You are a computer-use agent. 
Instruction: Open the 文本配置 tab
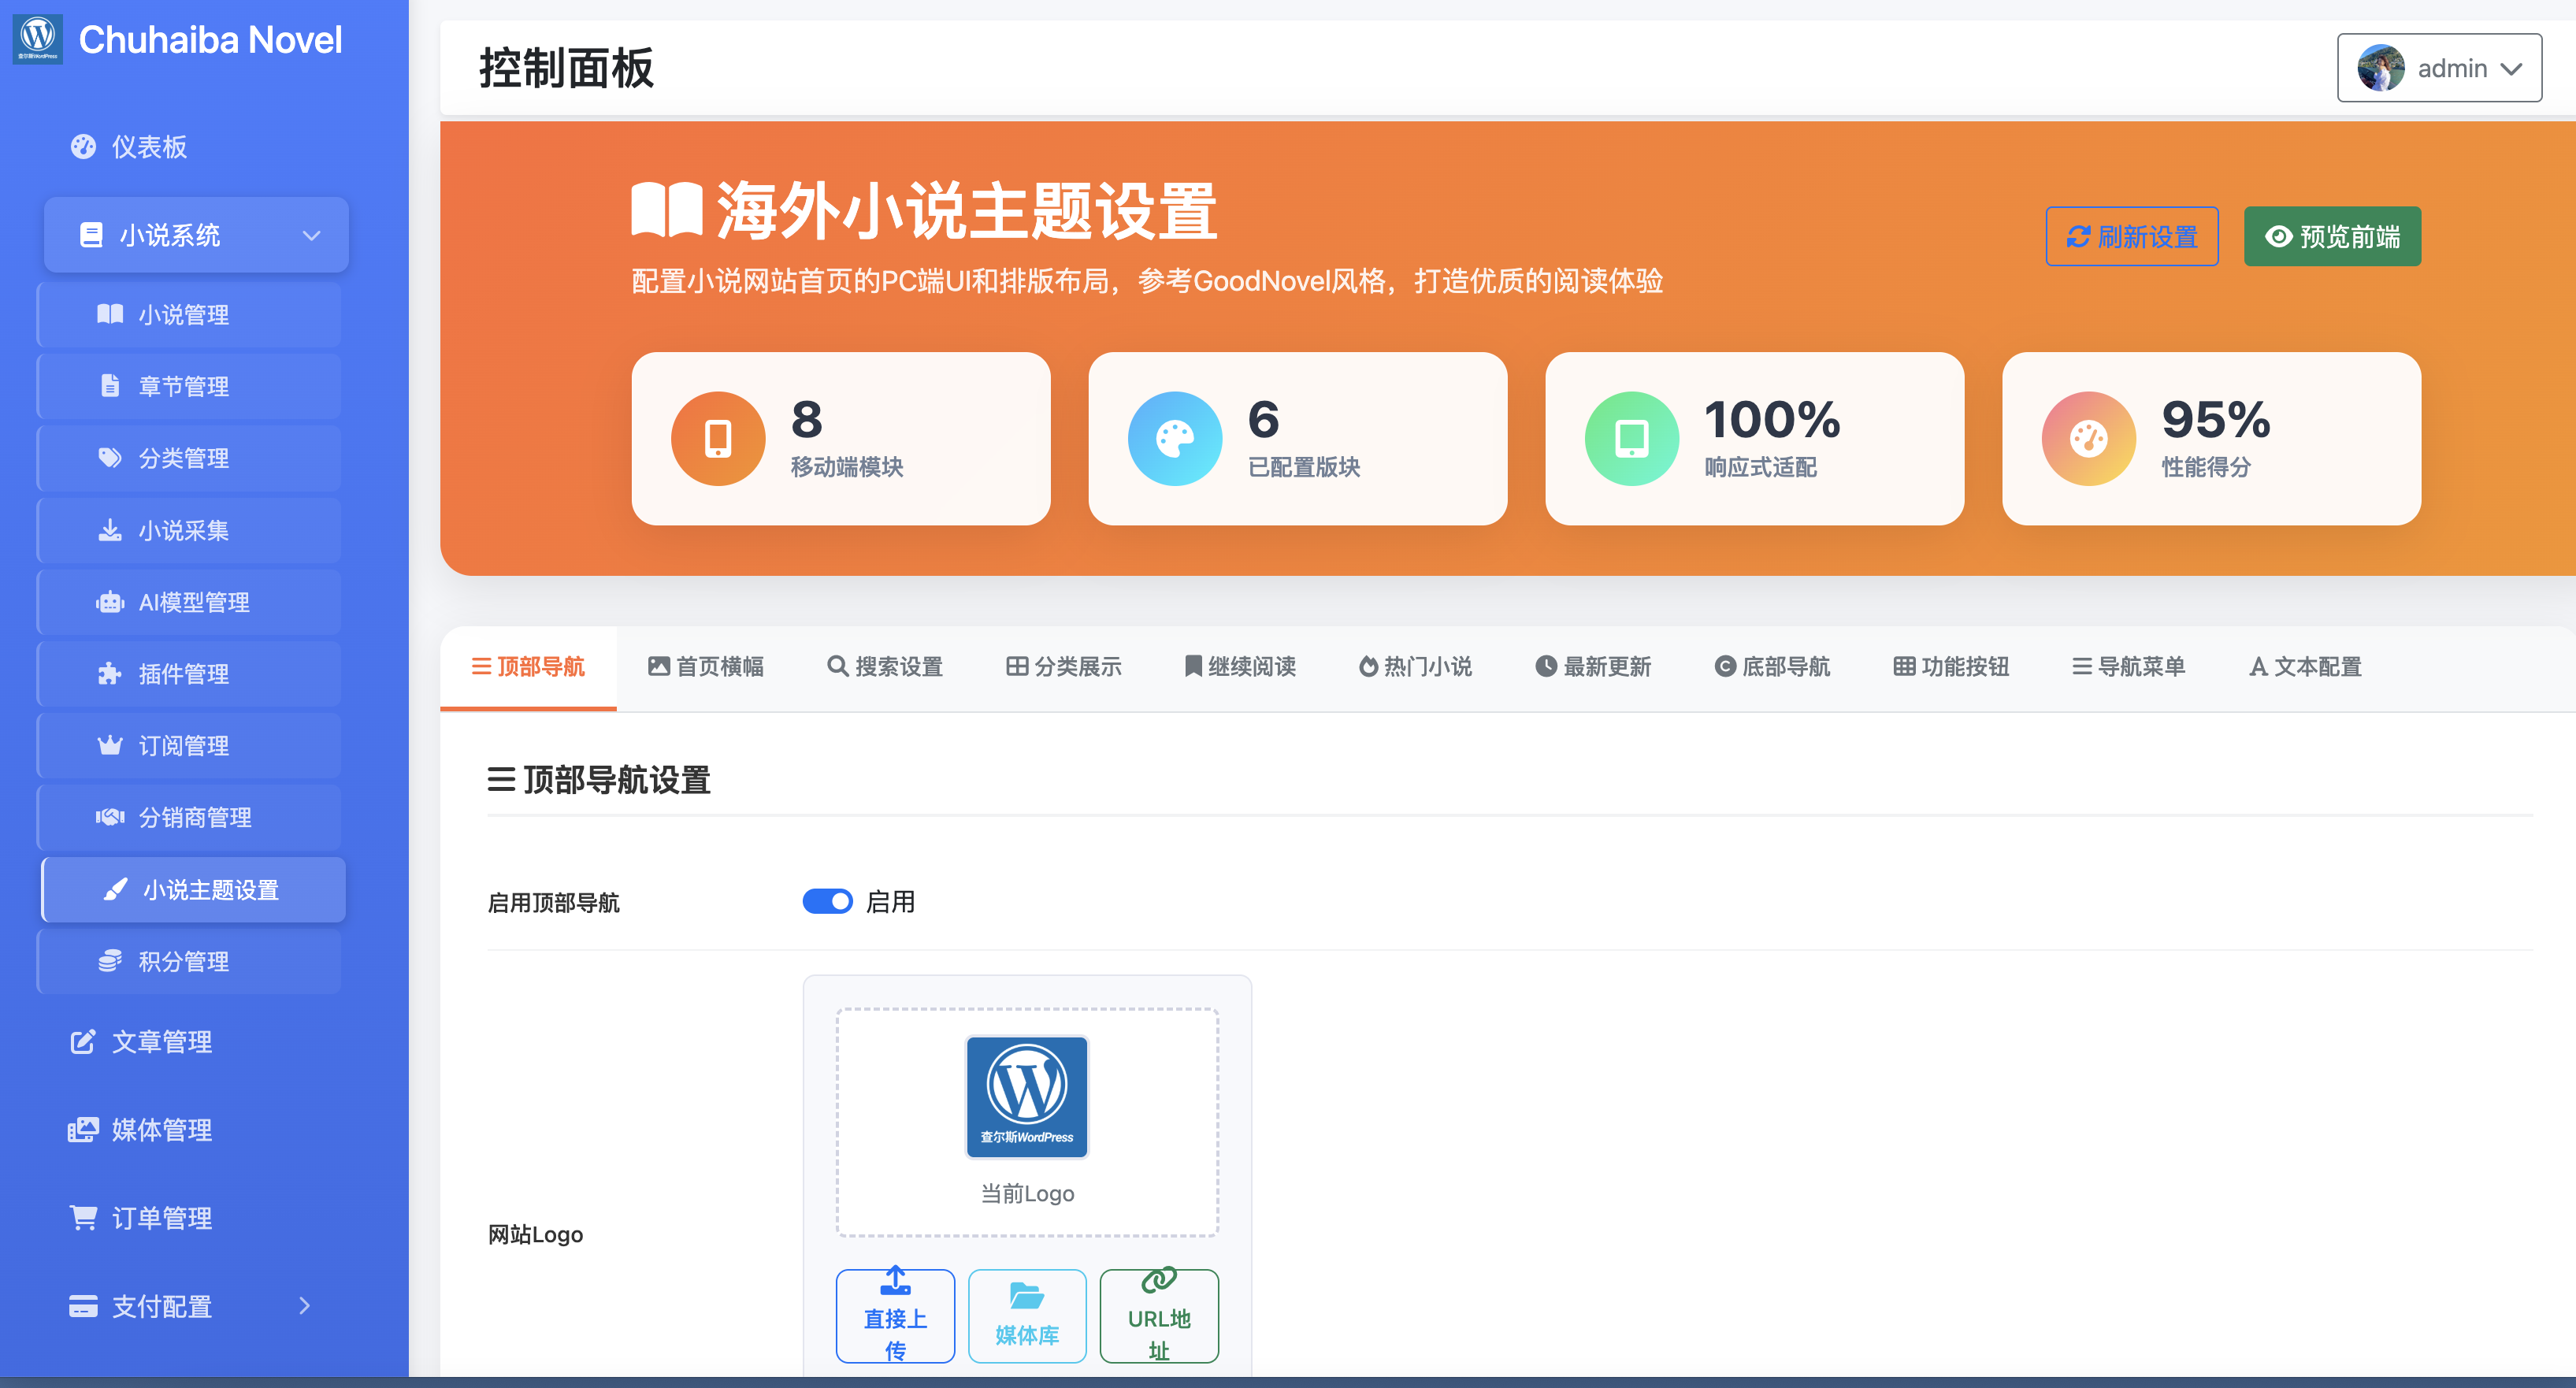2305,667
